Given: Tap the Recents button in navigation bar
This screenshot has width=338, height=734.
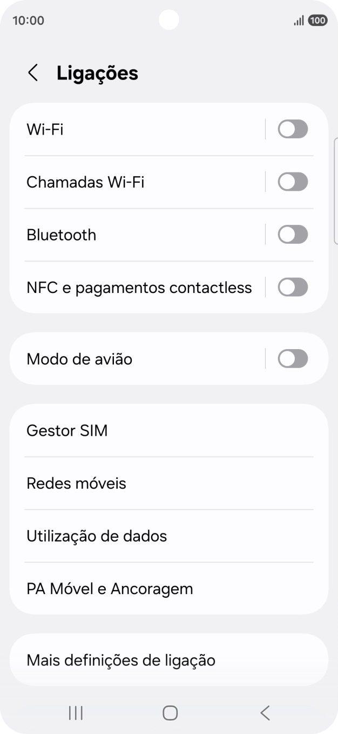Looking at the screenshot, I should click(75, 712).
